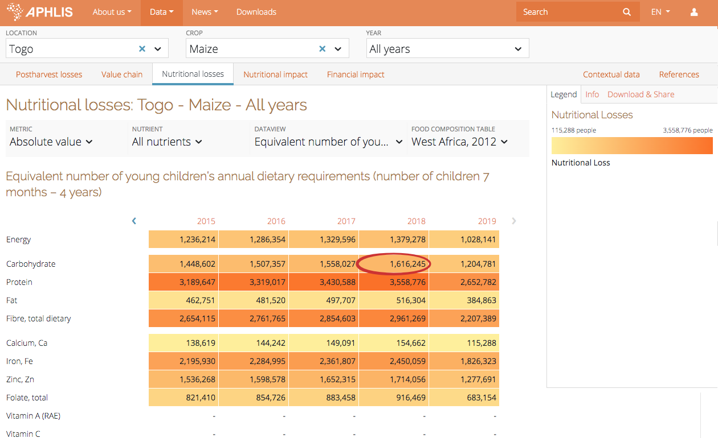Expand the Crop dropdown arrow
718x438 pixels.
[338, 49]
